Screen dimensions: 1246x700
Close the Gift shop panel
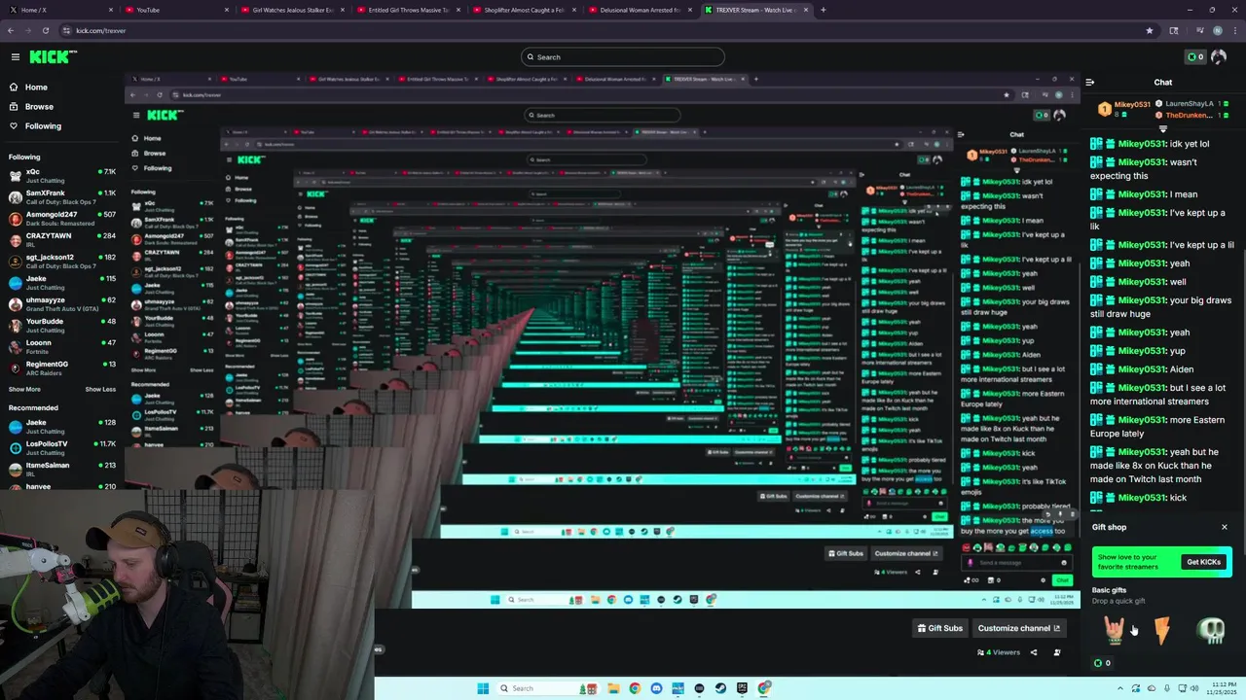[1225, 527]
